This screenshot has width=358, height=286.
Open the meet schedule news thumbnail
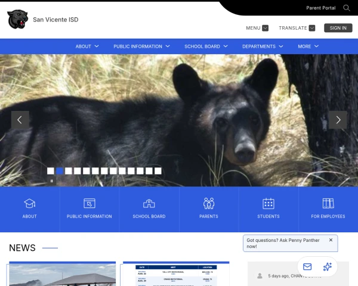tap(176, 275)
